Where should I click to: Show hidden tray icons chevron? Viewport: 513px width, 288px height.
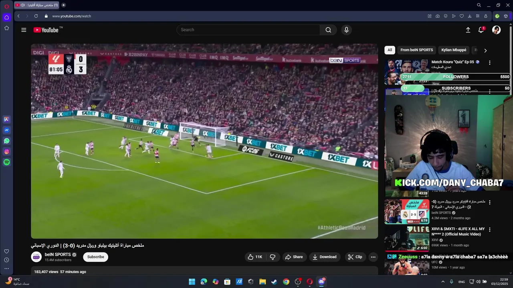point(443,282)
